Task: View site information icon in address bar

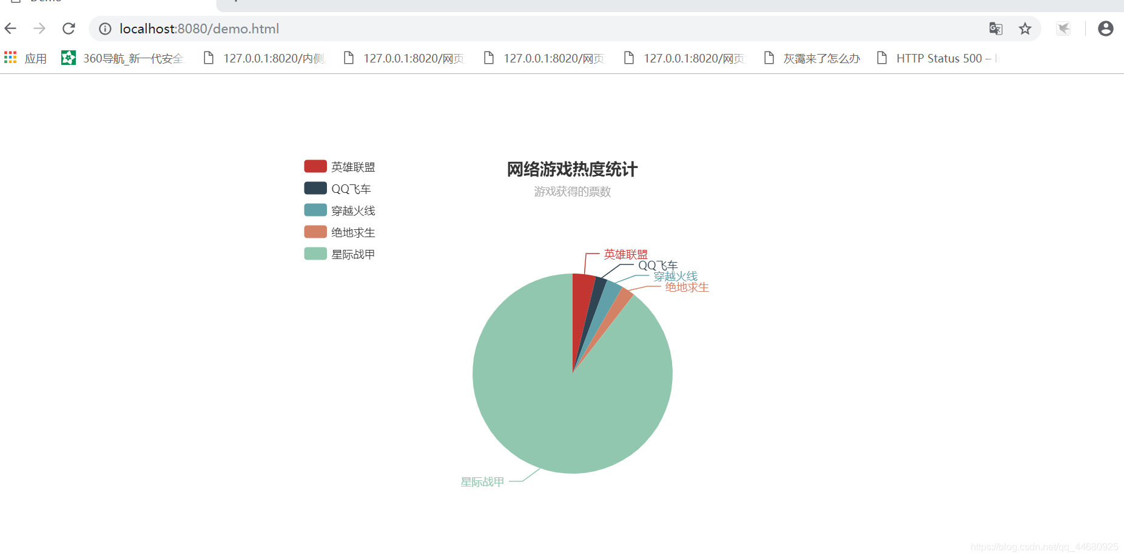Action: (105, 29)
